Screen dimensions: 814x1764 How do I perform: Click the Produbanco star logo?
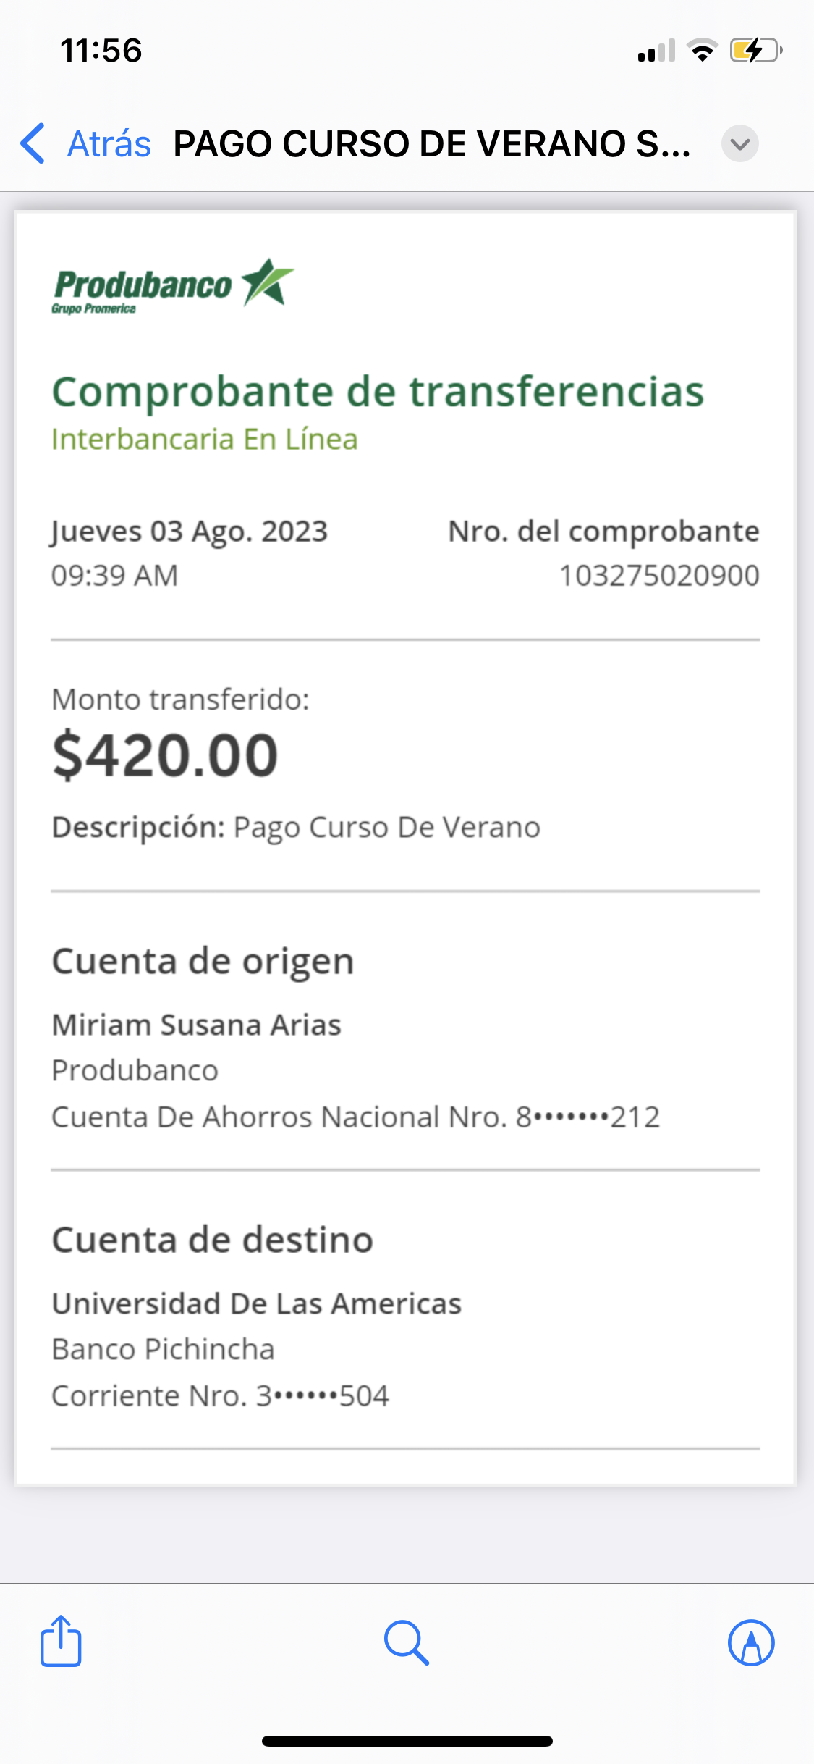click(174, 285)
